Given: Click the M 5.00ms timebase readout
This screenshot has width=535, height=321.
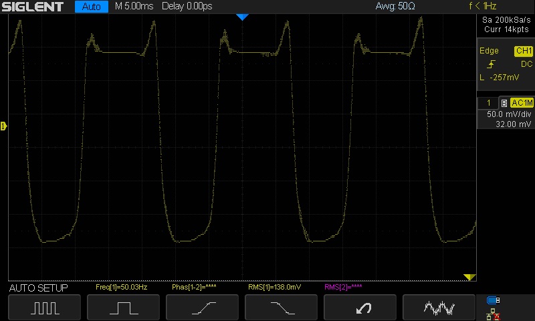Looking at the screenshot, I should coord(134,6).
